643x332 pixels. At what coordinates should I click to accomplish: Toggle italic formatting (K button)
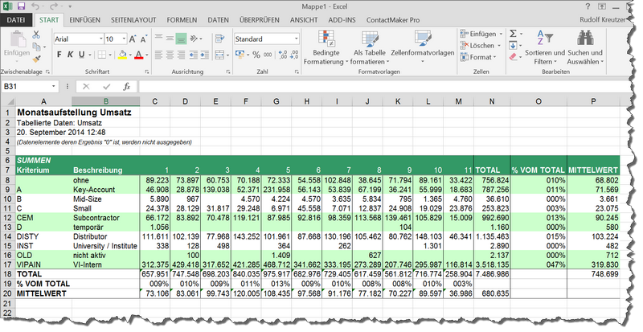[x=71, y=55]
